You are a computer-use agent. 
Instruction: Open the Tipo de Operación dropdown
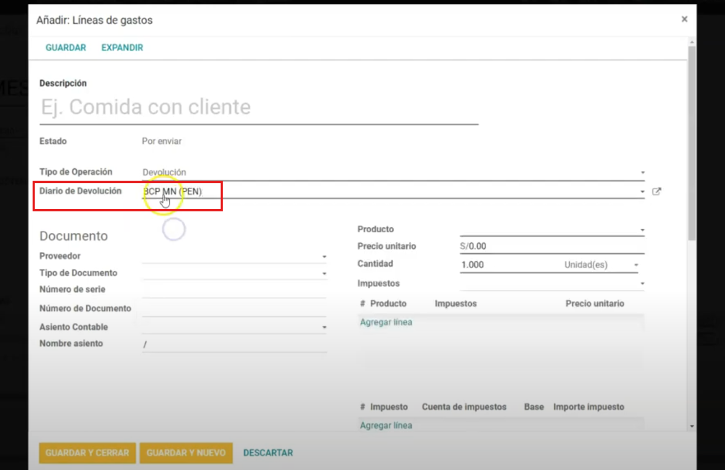pyautogui.click(x=642, y=172)
